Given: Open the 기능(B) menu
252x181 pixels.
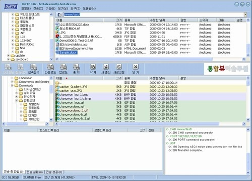Looking at the screenshot, I should (x=50, y=9).
